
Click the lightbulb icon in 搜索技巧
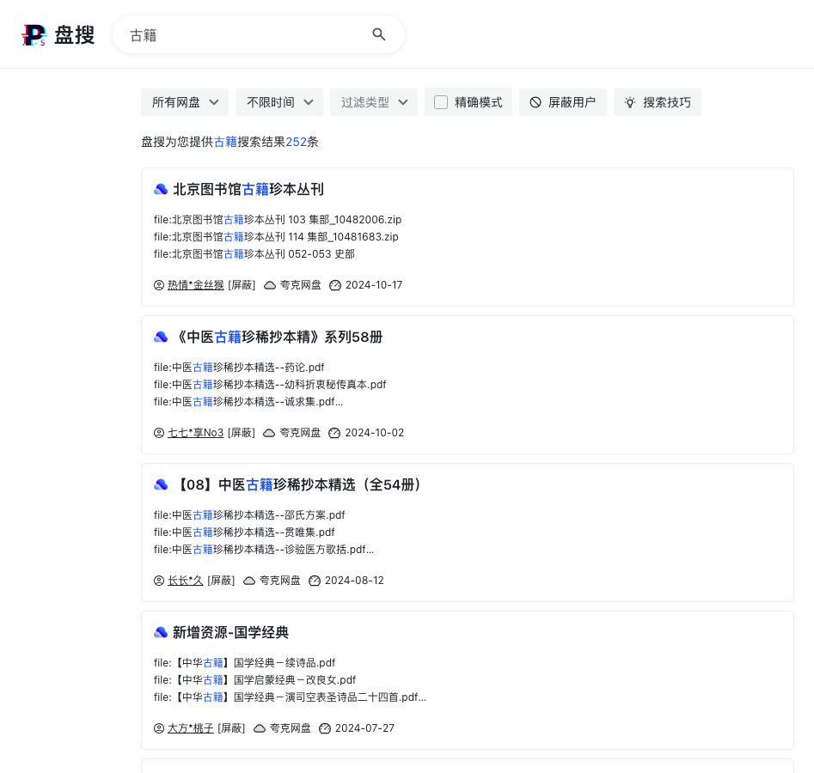tap(630, 102)
